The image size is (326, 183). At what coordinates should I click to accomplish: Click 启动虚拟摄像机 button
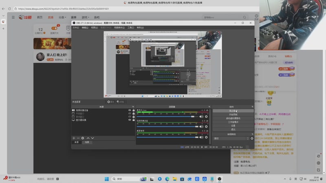(x=233, y=118)
